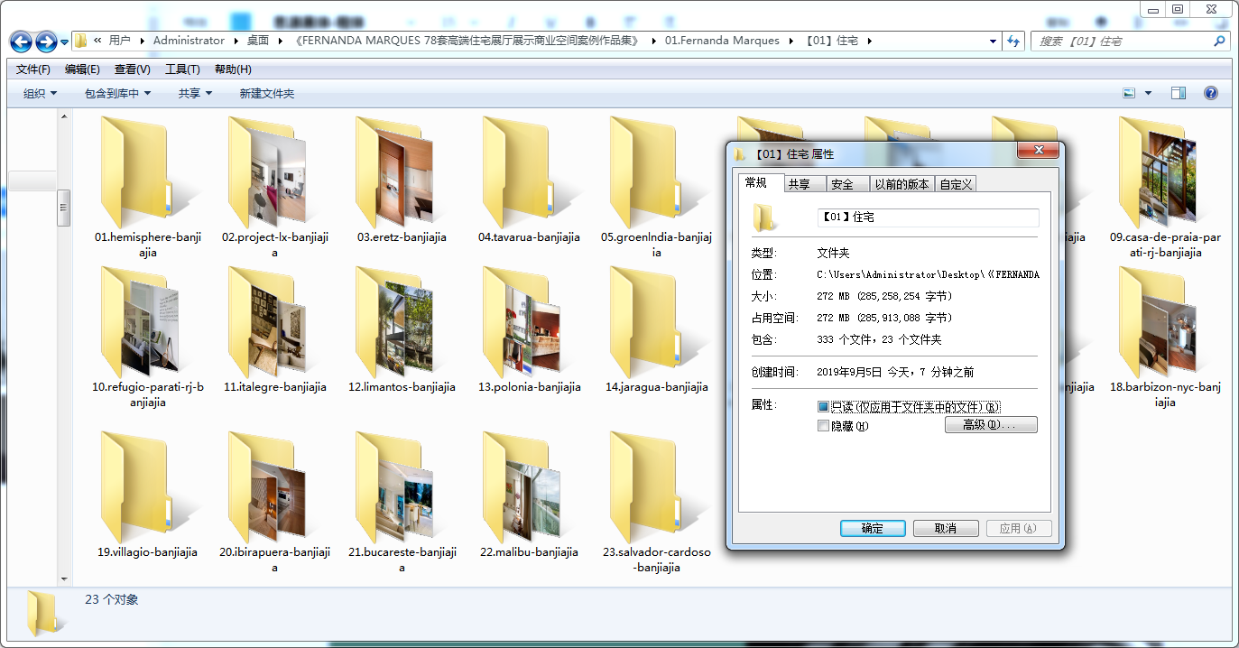This screenshot has width=1239, height=648.
Task: Toggle the preview pane icon
Action: 1179,93
